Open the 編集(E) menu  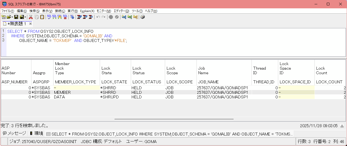pyautogui.click(x=22, y=11)
